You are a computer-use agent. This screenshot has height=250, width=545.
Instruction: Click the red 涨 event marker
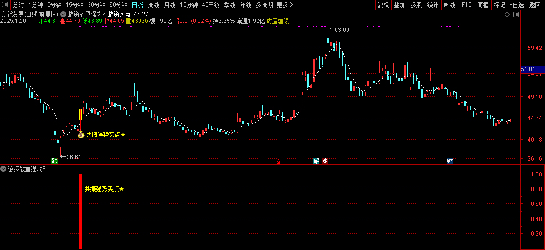(x=325, y=161)
